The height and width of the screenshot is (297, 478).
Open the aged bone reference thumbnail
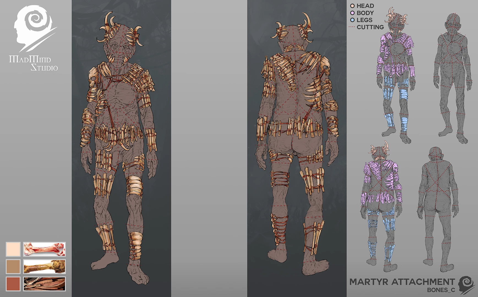click(45, 266)
